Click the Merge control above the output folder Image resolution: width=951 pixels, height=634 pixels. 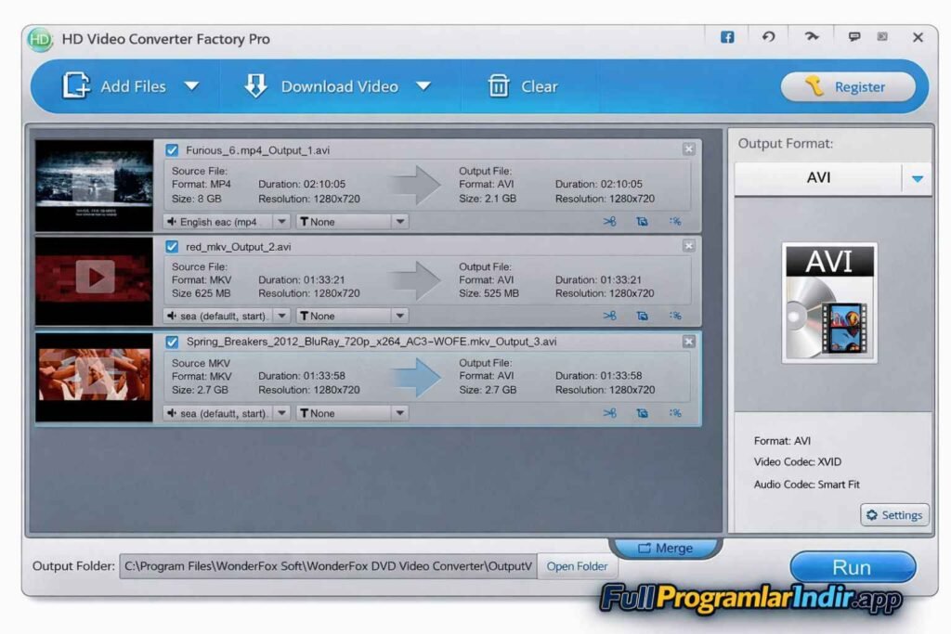tap(665, 548)
